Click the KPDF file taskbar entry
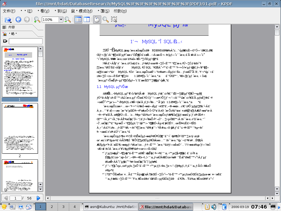The height and width of the screenshot is (211, 281). coord(166,207)
